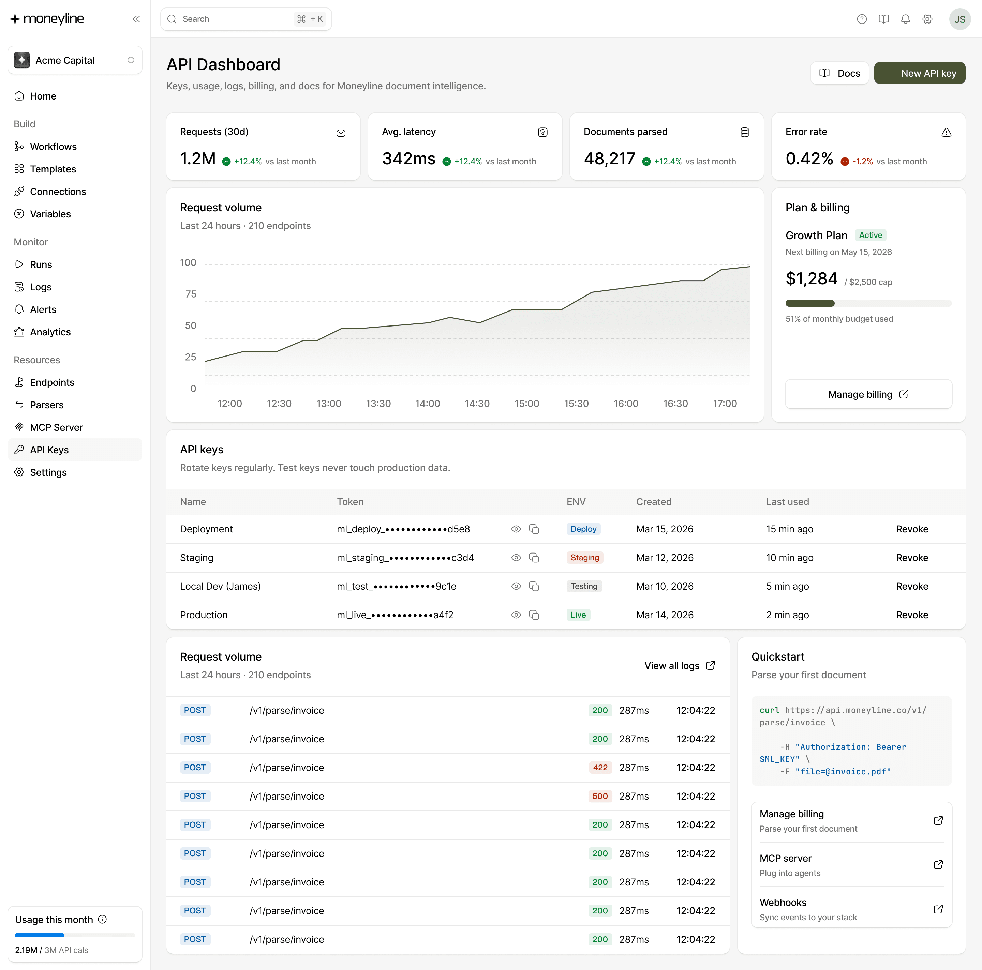This screenshot has width=982, height=970.
Task: Select API Keys in the sidebar
Action: 75,450
